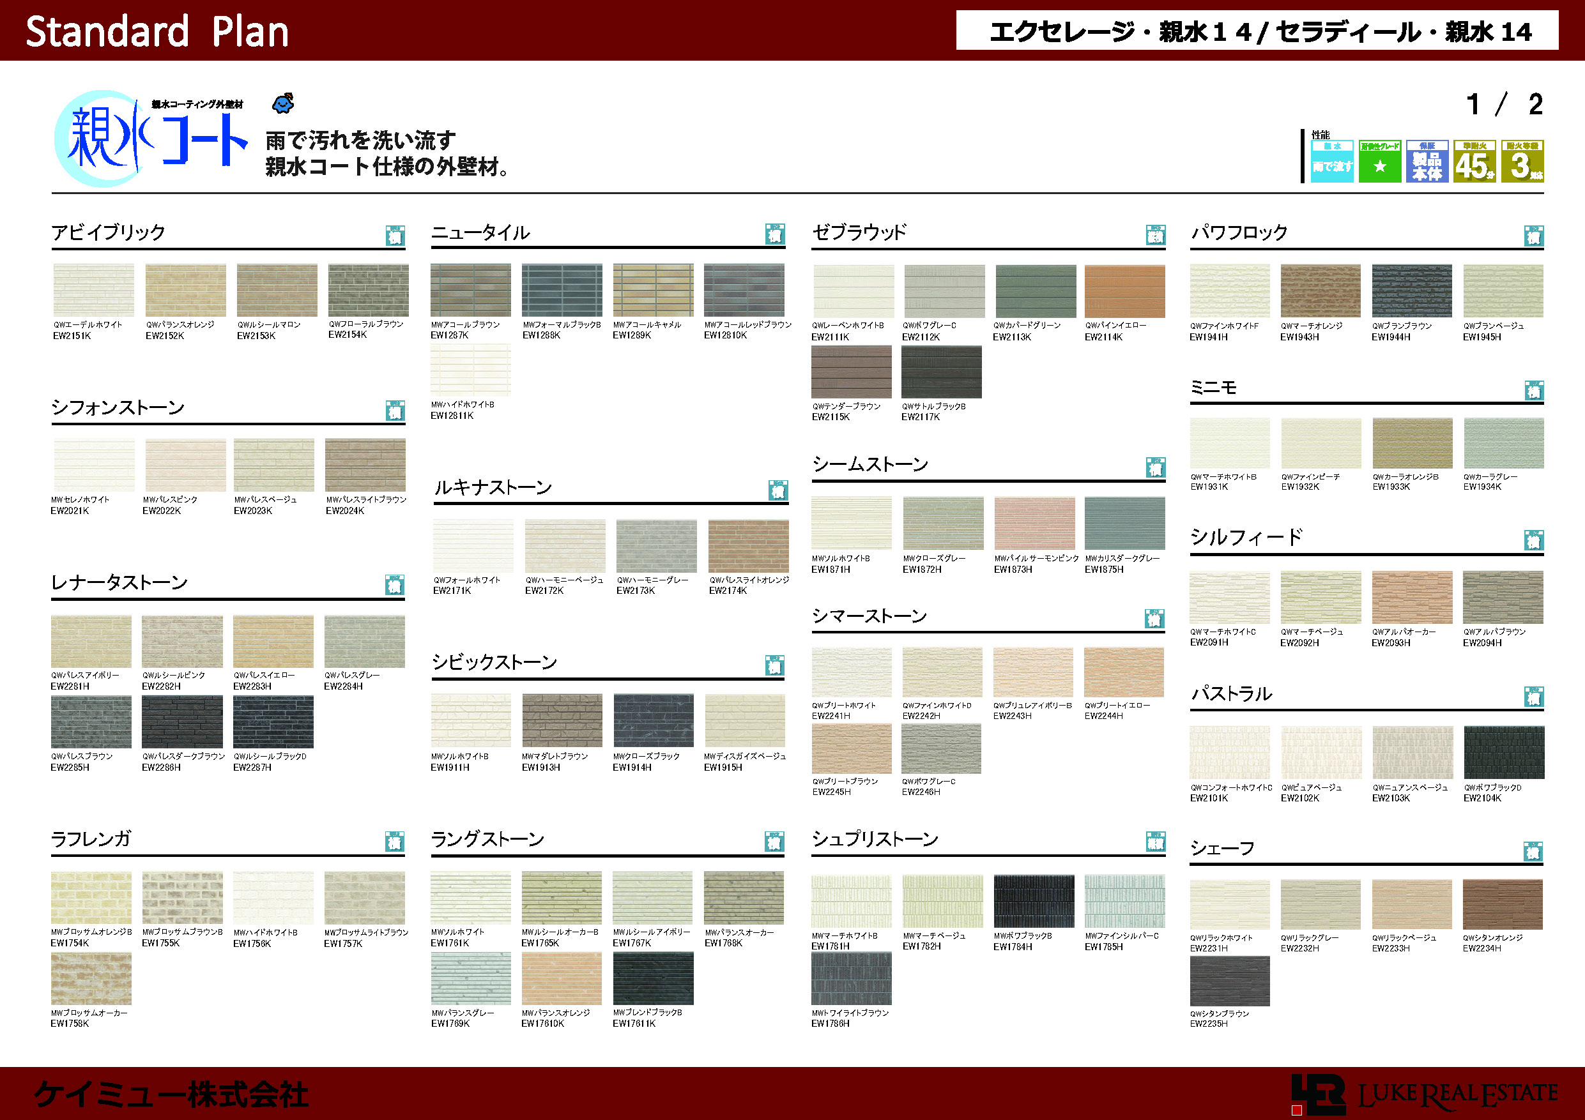The height and width of the screenshot is (1120, 1585).
Task: Select the MWパレスピンク EW2022K swatch
Action: pyautogui.click(x=186, y=465)
